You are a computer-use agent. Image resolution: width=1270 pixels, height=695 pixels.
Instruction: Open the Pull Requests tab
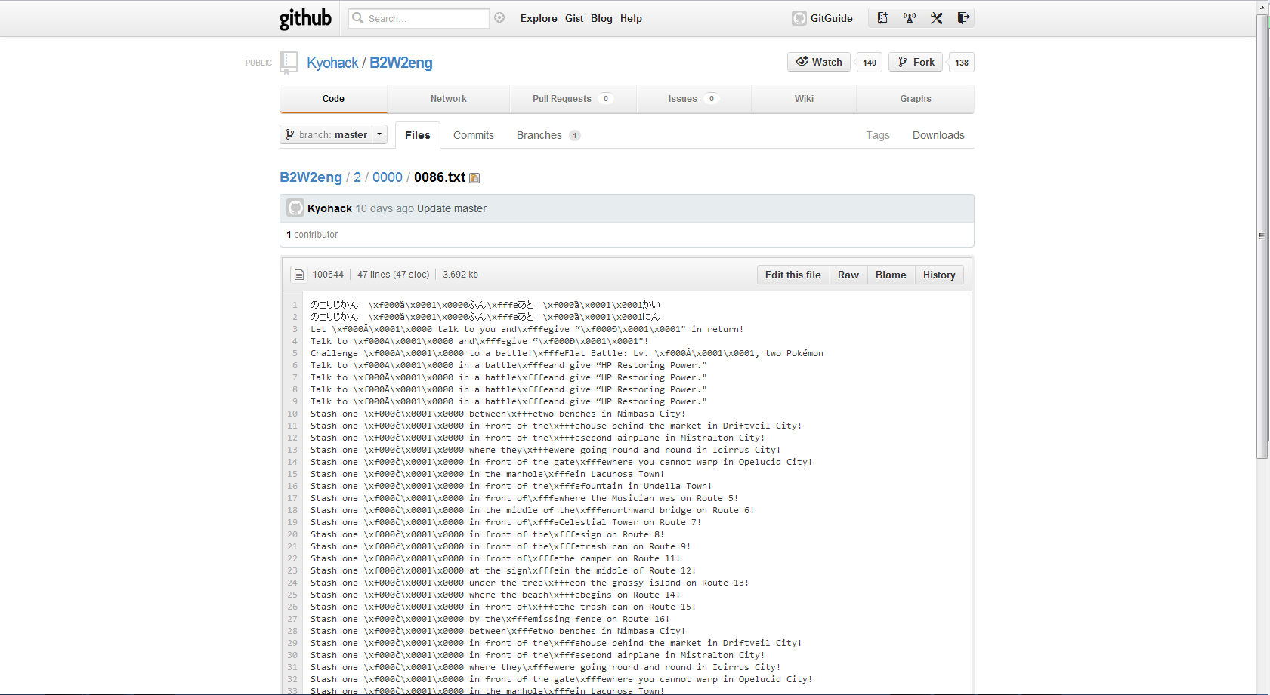(x=573, y=99)
